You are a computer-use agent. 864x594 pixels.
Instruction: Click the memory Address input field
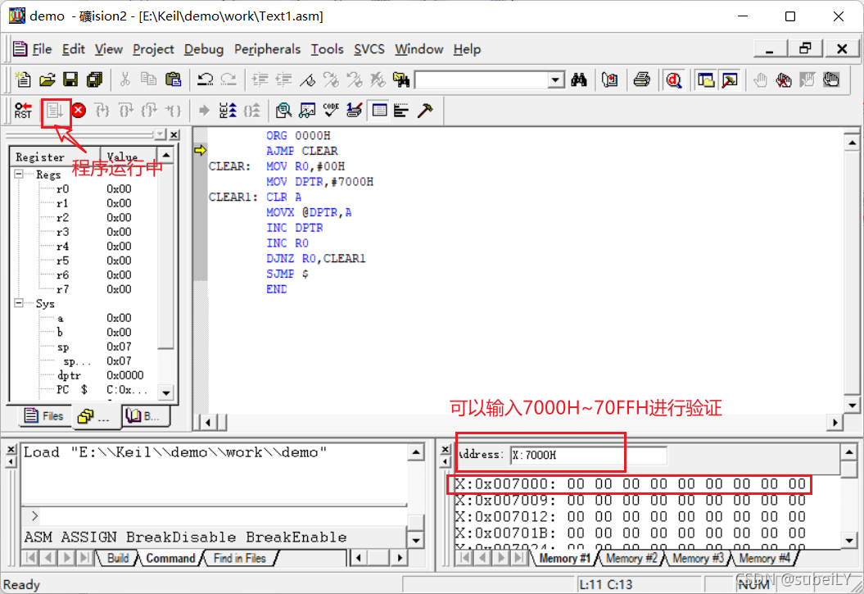(589, 456)
